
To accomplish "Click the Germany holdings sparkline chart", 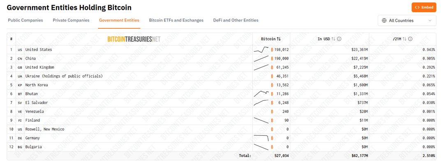I will 261,138.
